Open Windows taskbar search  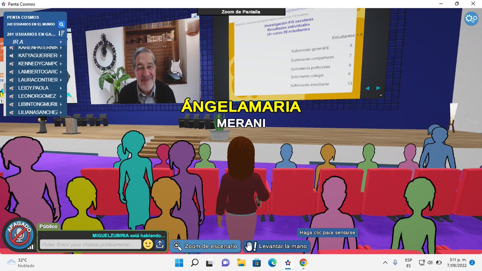pyautogui.click(x=194, y=263)
